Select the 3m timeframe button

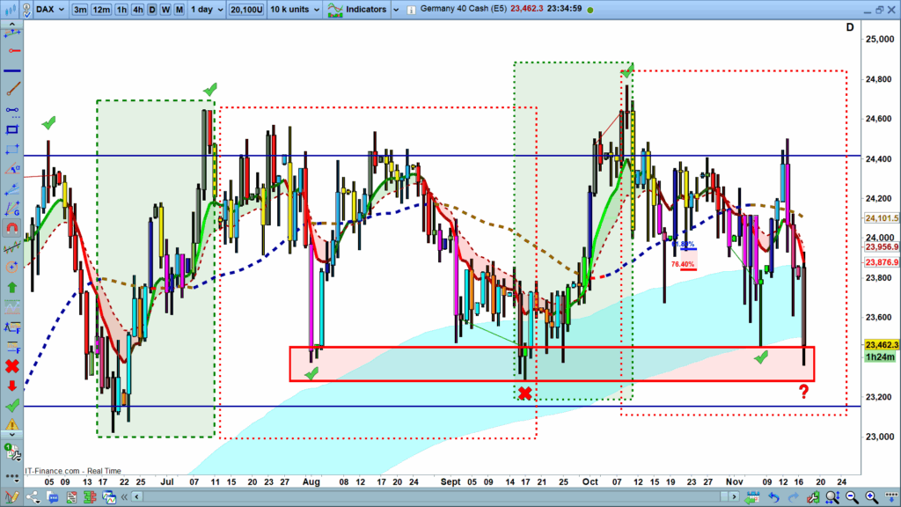coord(80,9)
